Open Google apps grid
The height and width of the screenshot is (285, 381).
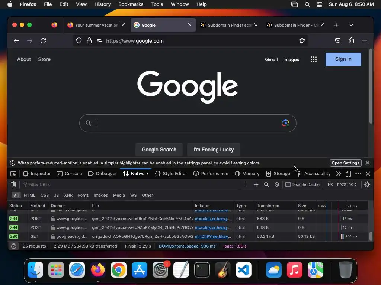tap(313, 59)
